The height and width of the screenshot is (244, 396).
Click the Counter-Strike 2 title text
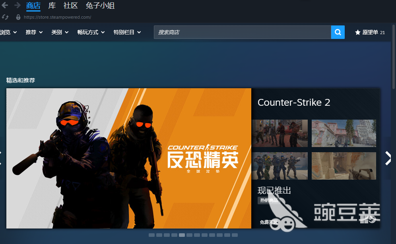pos(294,103)
